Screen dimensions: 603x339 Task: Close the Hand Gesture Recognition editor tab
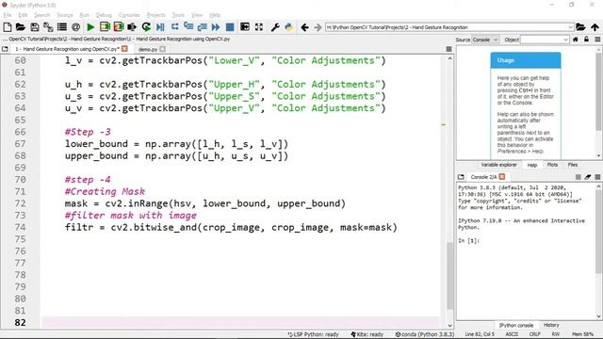point(124,49)
